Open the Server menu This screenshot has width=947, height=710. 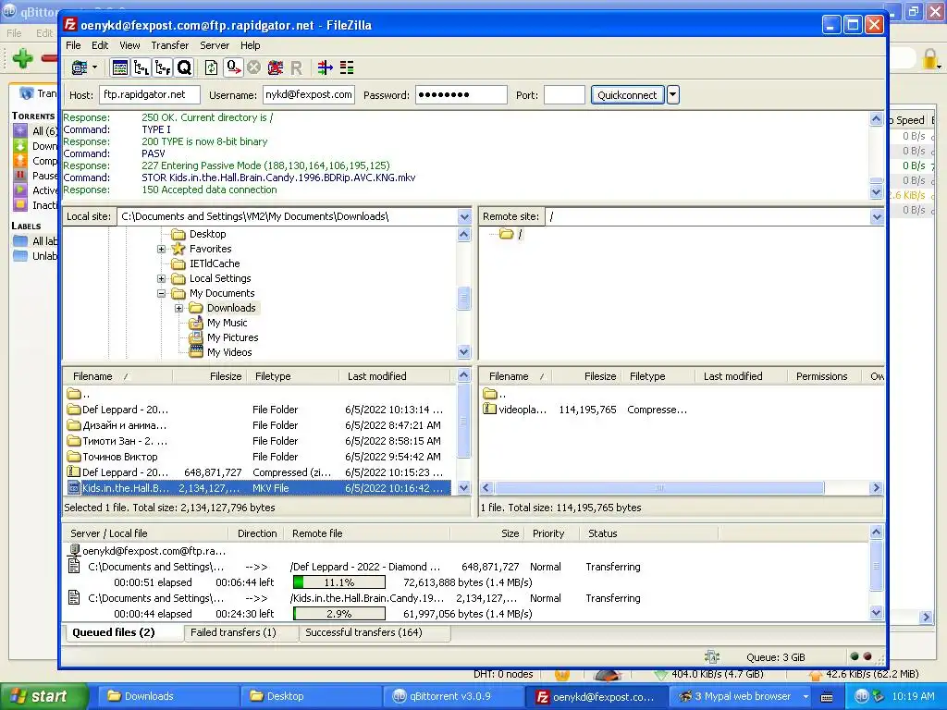(215, 45)
